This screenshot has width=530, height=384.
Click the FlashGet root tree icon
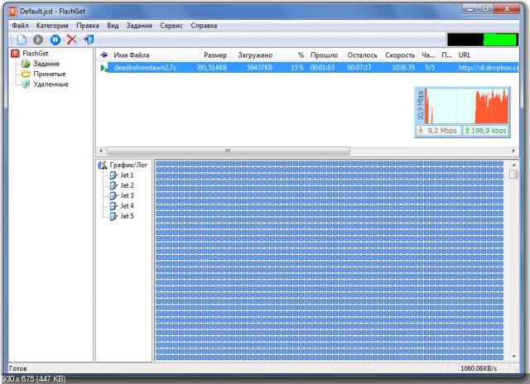[15, 53]
